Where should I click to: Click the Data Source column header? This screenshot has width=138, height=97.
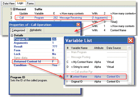tap(116, 48)
